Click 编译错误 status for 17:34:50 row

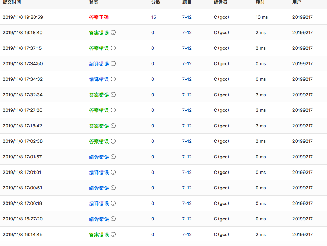point(99,63)
